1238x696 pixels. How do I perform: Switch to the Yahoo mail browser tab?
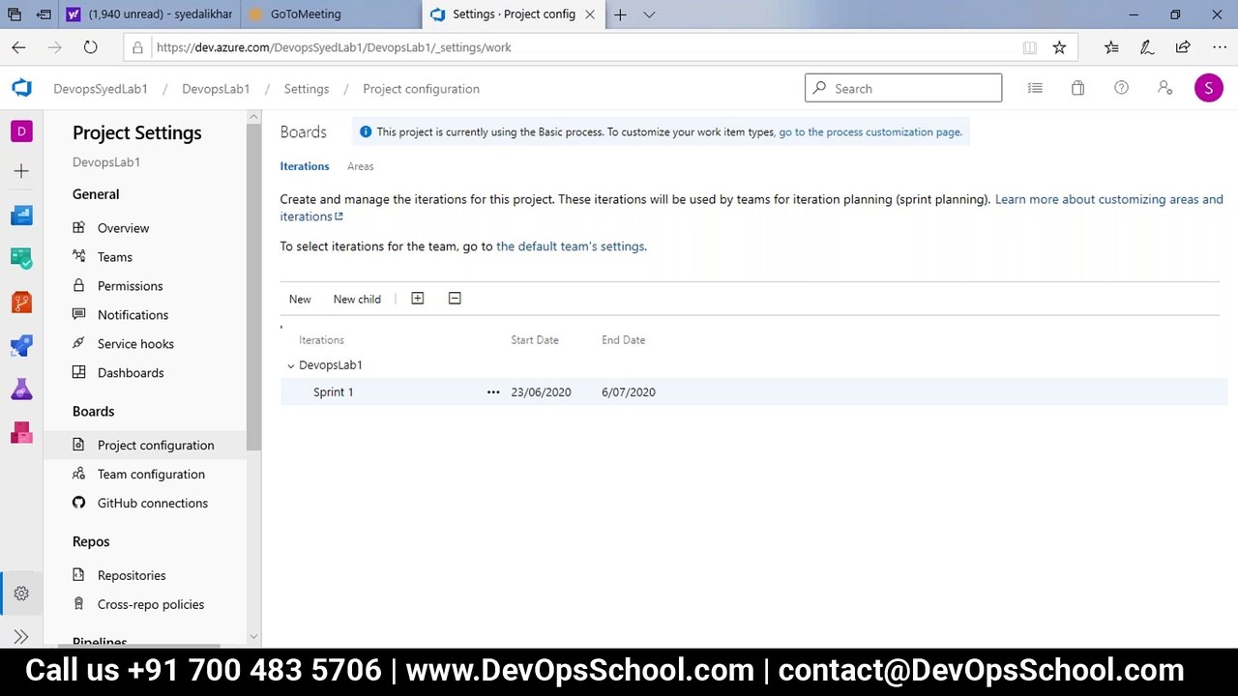tap(149, 14)
